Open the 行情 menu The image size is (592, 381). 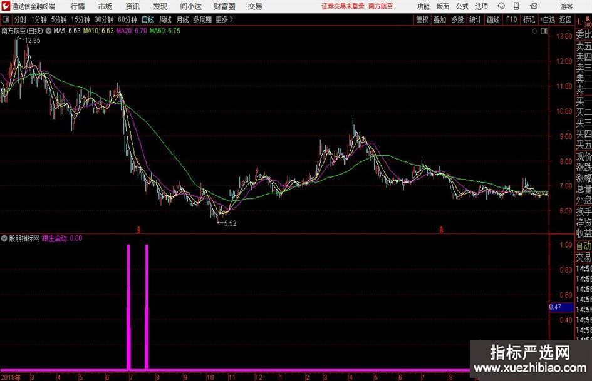click(78, 6)
